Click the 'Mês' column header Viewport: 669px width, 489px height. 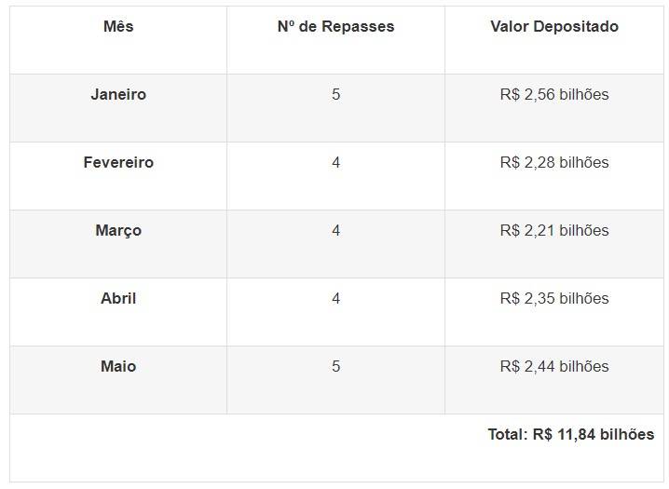pos(118,27)
